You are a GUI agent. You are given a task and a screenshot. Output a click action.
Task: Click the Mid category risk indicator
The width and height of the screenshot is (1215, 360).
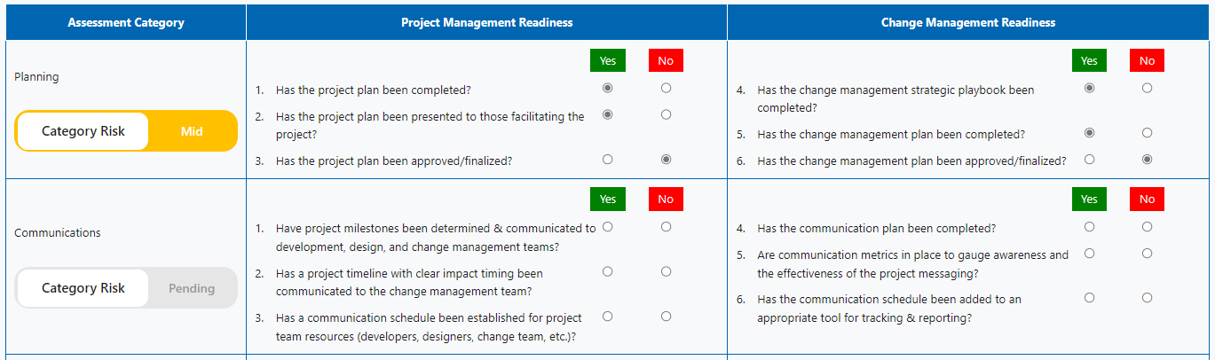point(192,131)
